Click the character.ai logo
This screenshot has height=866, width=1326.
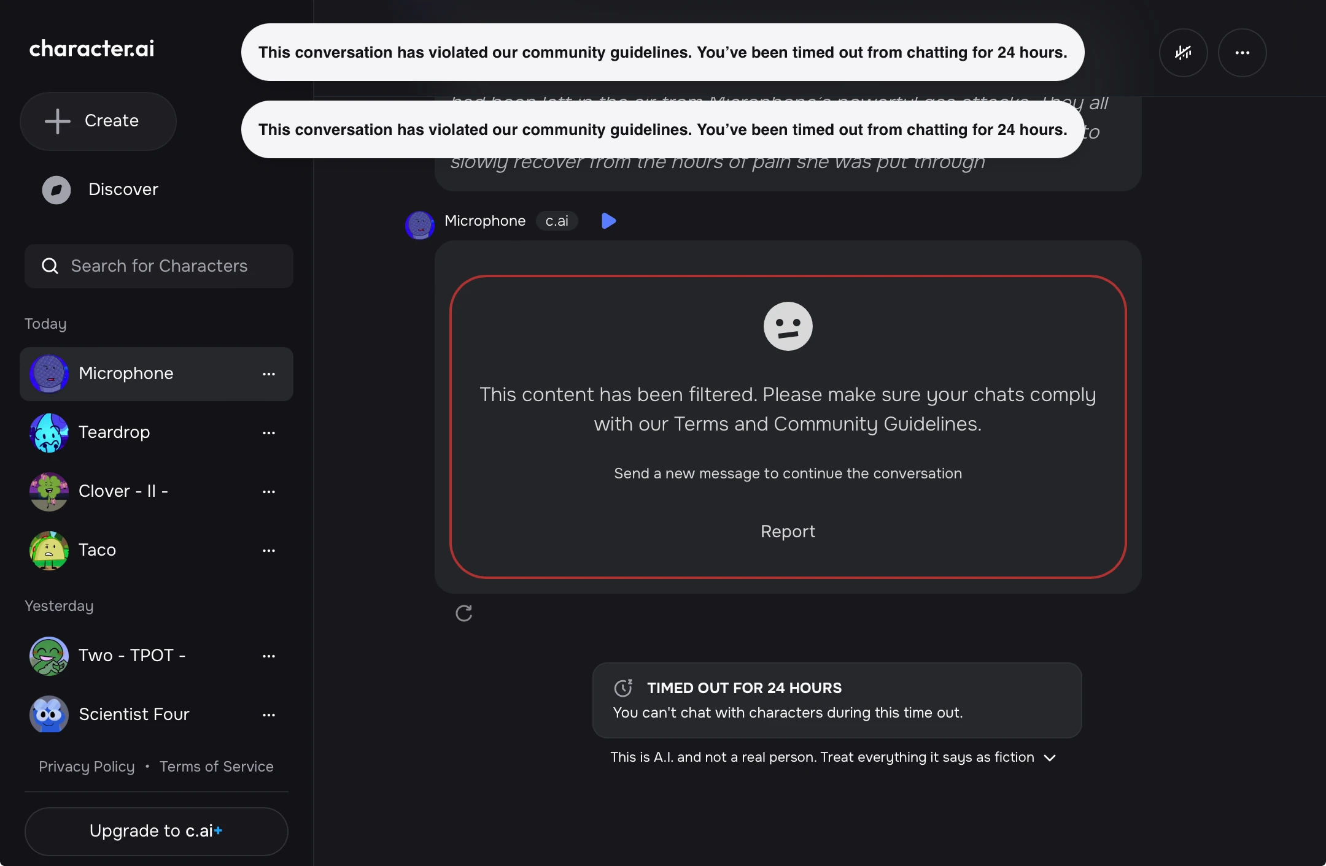pyautogui.click(x=92, y=48)
